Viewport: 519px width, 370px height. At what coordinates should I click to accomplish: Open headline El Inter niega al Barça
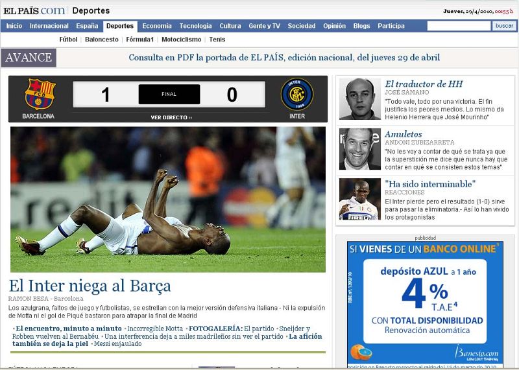pos(90,286)
